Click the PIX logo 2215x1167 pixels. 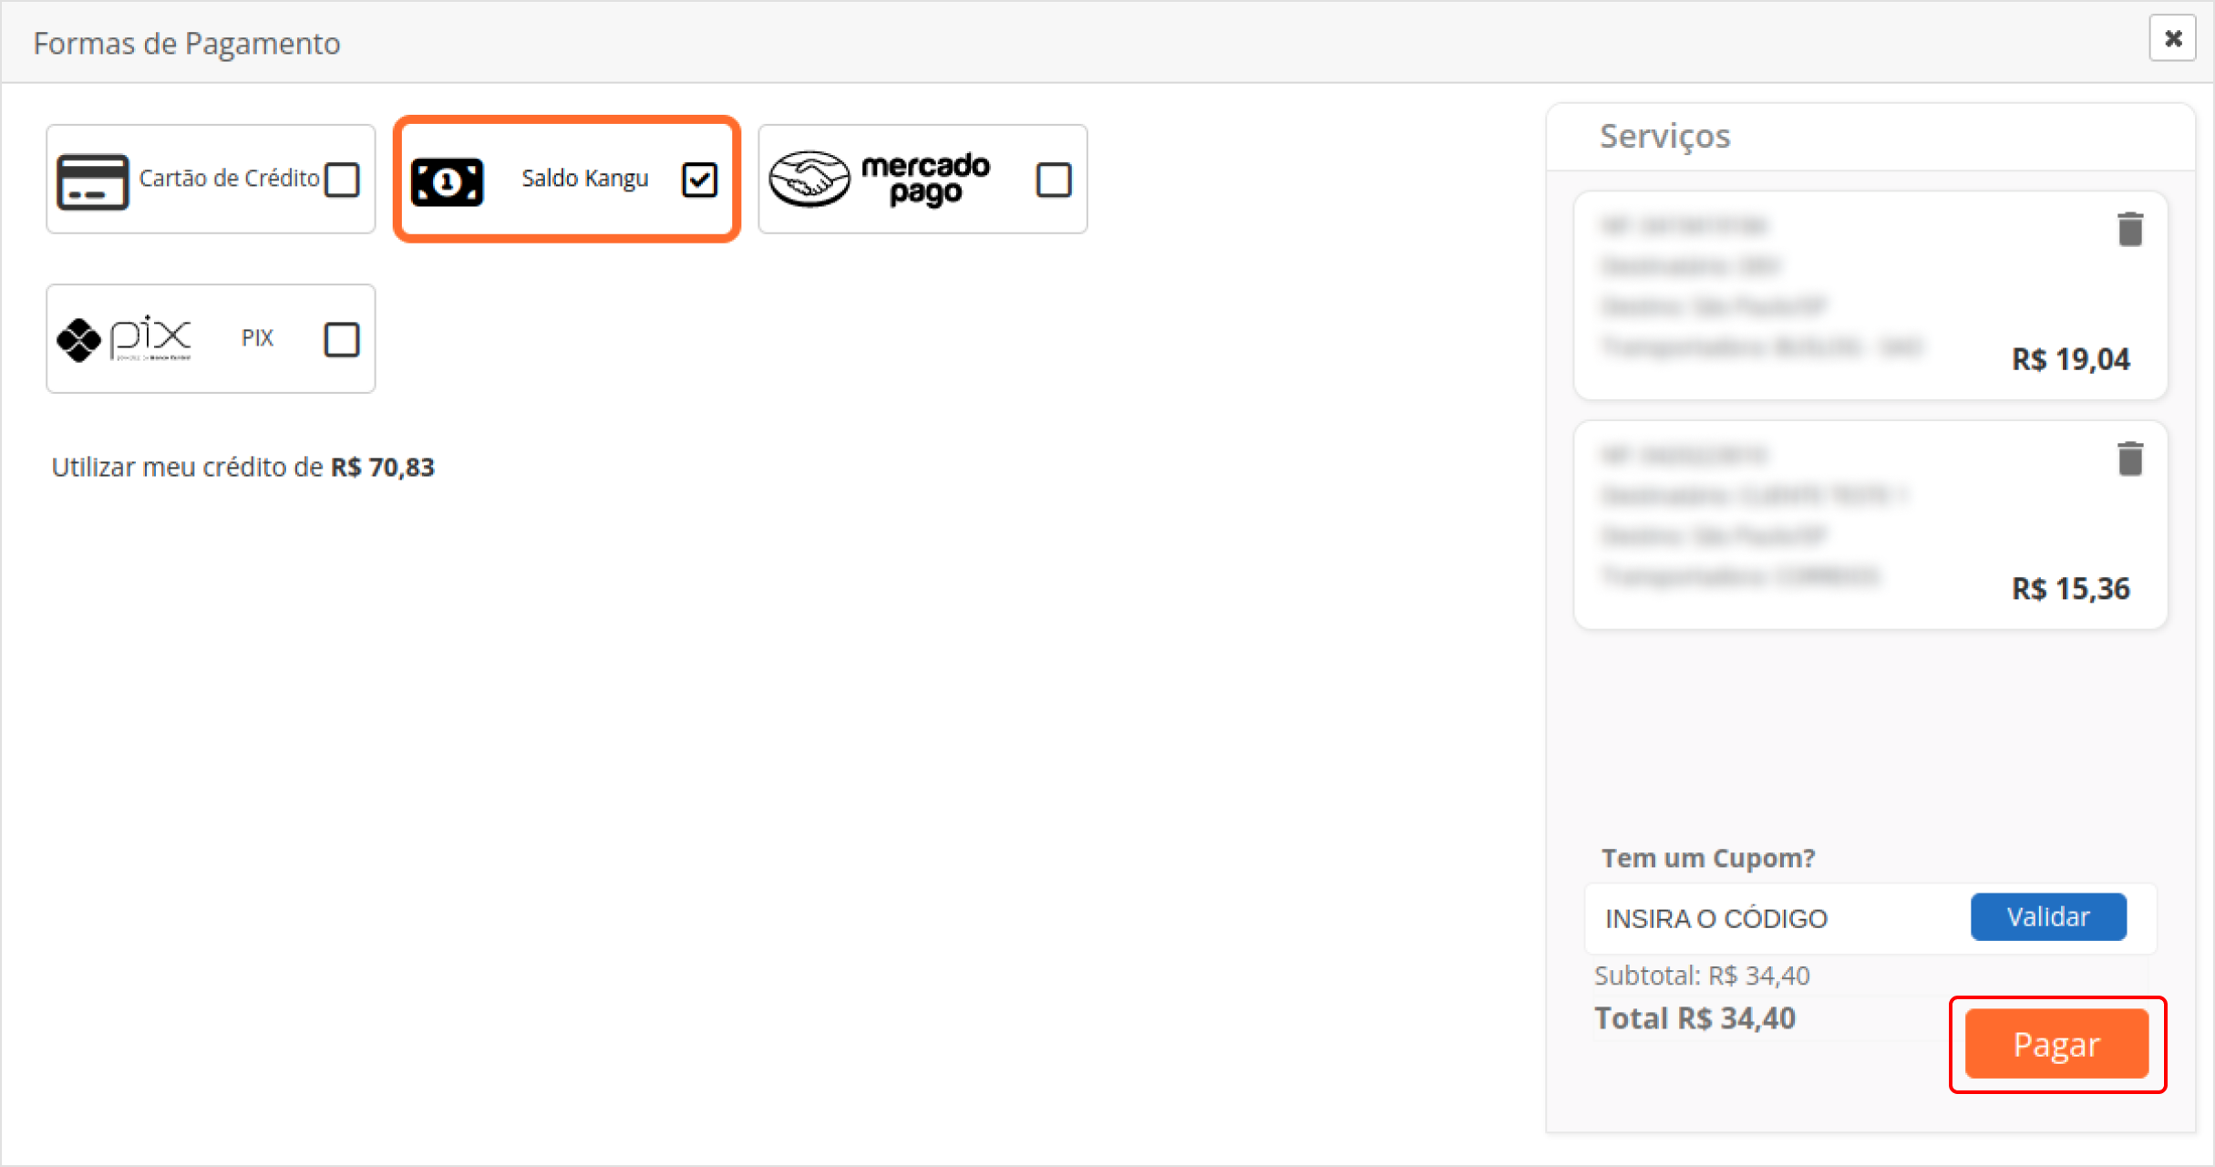[x=124, y=339]
